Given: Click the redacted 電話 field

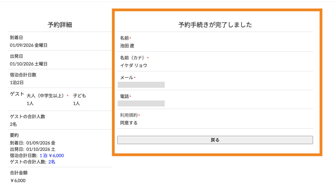Looking at the screenshot, I should tap(141, 103).
